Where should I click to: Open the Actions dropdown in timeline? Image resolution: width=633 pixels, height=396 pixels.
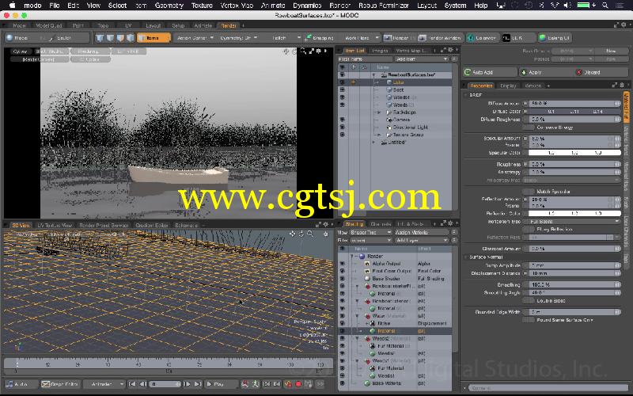[106, 384]
